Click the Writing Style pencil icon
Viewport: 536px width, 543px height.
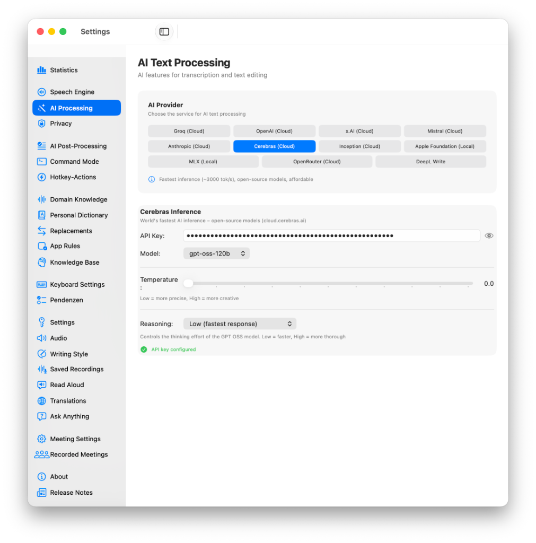coord(41,354)
